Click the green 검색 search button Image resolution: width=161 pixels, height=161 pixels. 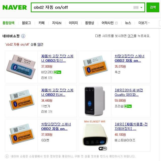coord(153,8)
